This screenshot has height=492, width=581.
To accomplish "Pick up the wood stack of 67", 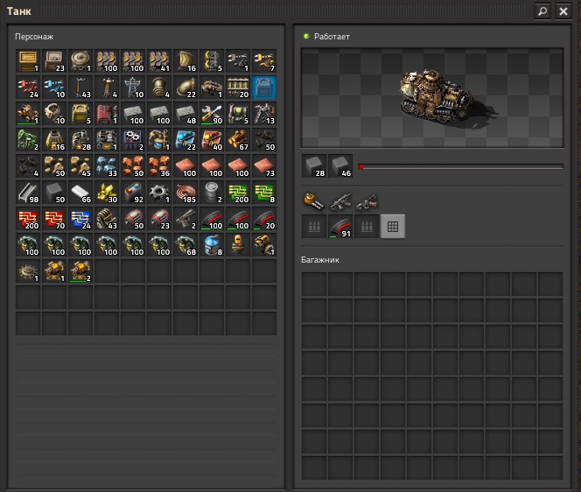I will click(238, 140).
